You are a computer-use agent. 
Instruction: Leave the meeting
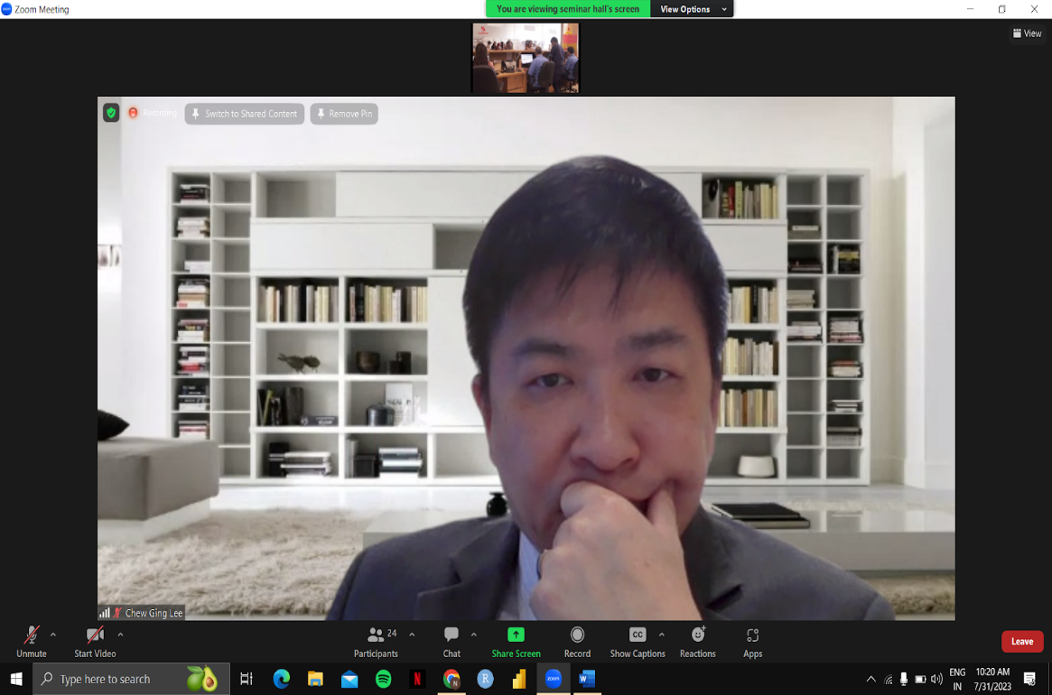[1021, 641]
